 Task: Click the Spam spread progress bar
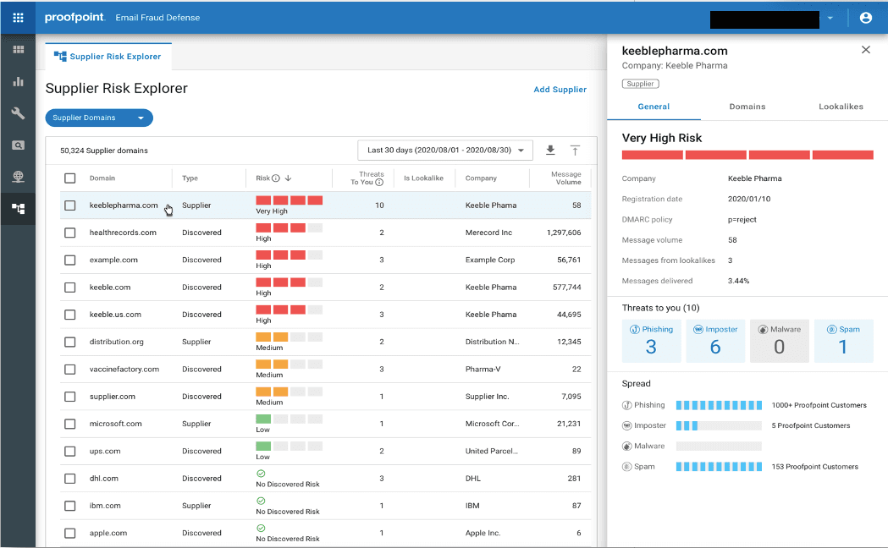[x=719, y=467]
